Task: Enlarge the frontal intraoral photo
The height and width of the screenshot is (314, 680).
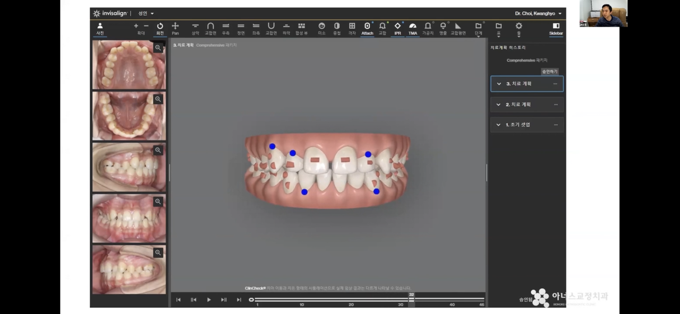Action: (x=158, y=202)
